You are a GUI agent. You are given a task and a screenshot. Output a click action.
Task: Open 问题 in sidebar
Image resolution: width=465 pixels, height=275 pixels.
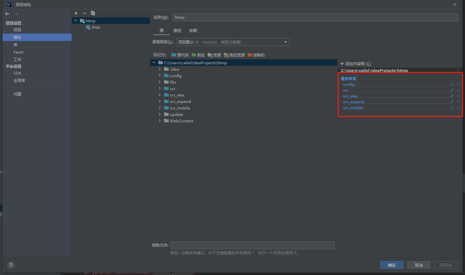17,94
